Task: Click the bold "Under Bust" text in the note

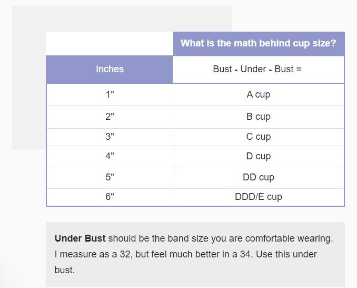Action: pos(80,238)
